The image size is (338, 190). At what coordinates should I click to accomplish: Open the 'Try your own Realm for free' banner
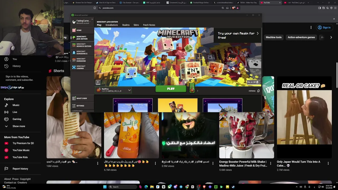[238, 35]
